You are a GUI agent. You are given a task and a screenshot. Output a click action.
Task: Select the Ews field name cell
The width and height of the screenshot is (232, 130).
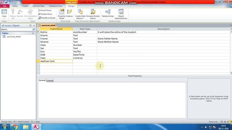coord(56,52)
